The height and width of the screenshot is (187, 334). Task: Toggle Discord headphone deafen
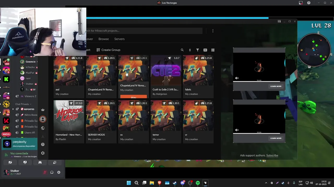pyautogui.click(x=52, y=172)
